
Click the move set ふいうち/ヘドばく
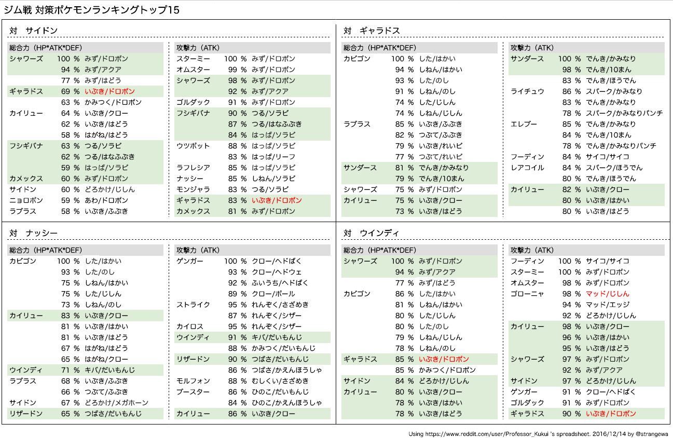[x=280, y=283]
